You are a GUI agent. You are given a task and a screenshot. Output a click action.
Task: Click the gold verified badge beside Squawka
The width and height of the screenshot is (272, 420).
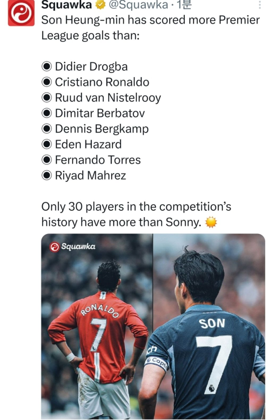(x=100, y=5)
